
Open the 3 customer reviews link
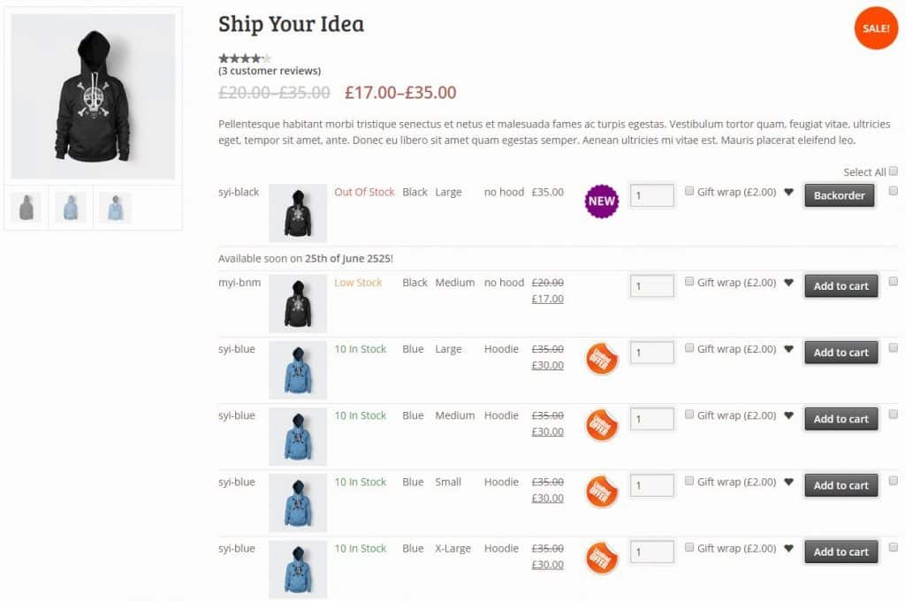point(269,71)
